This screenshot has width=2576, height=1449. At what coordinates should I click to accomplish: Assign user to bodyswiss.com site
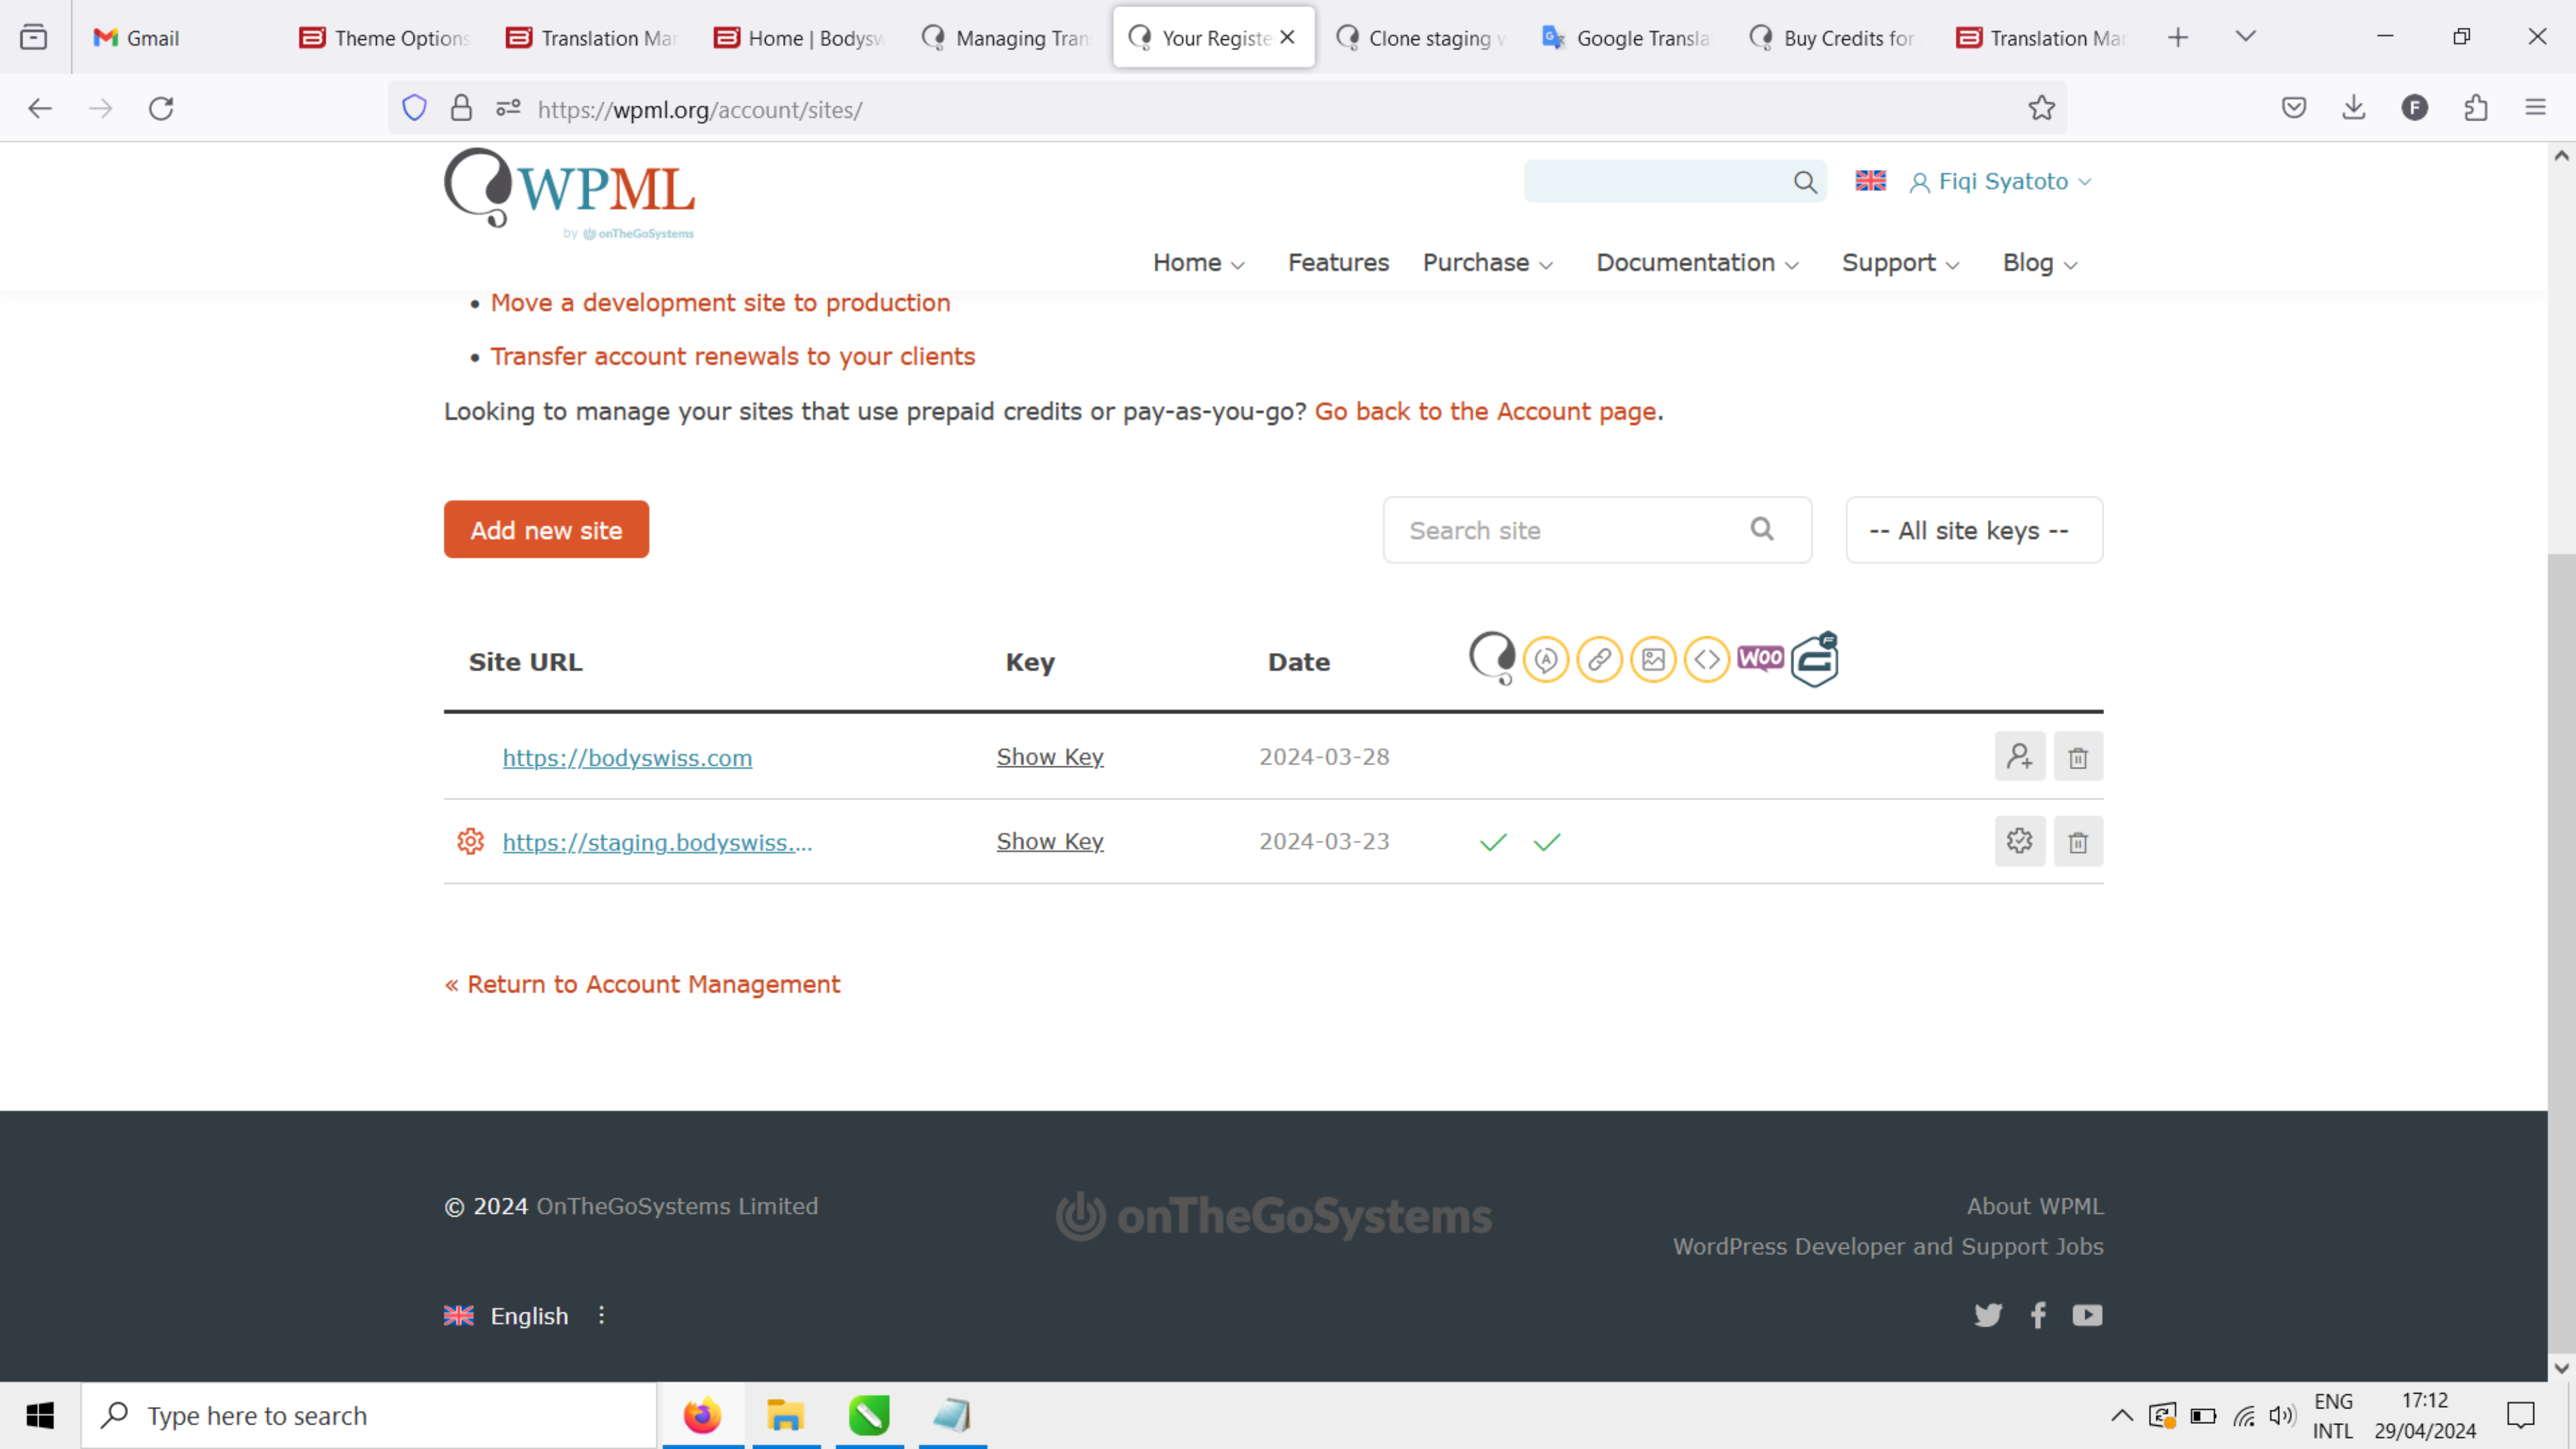coord(2020,757)
